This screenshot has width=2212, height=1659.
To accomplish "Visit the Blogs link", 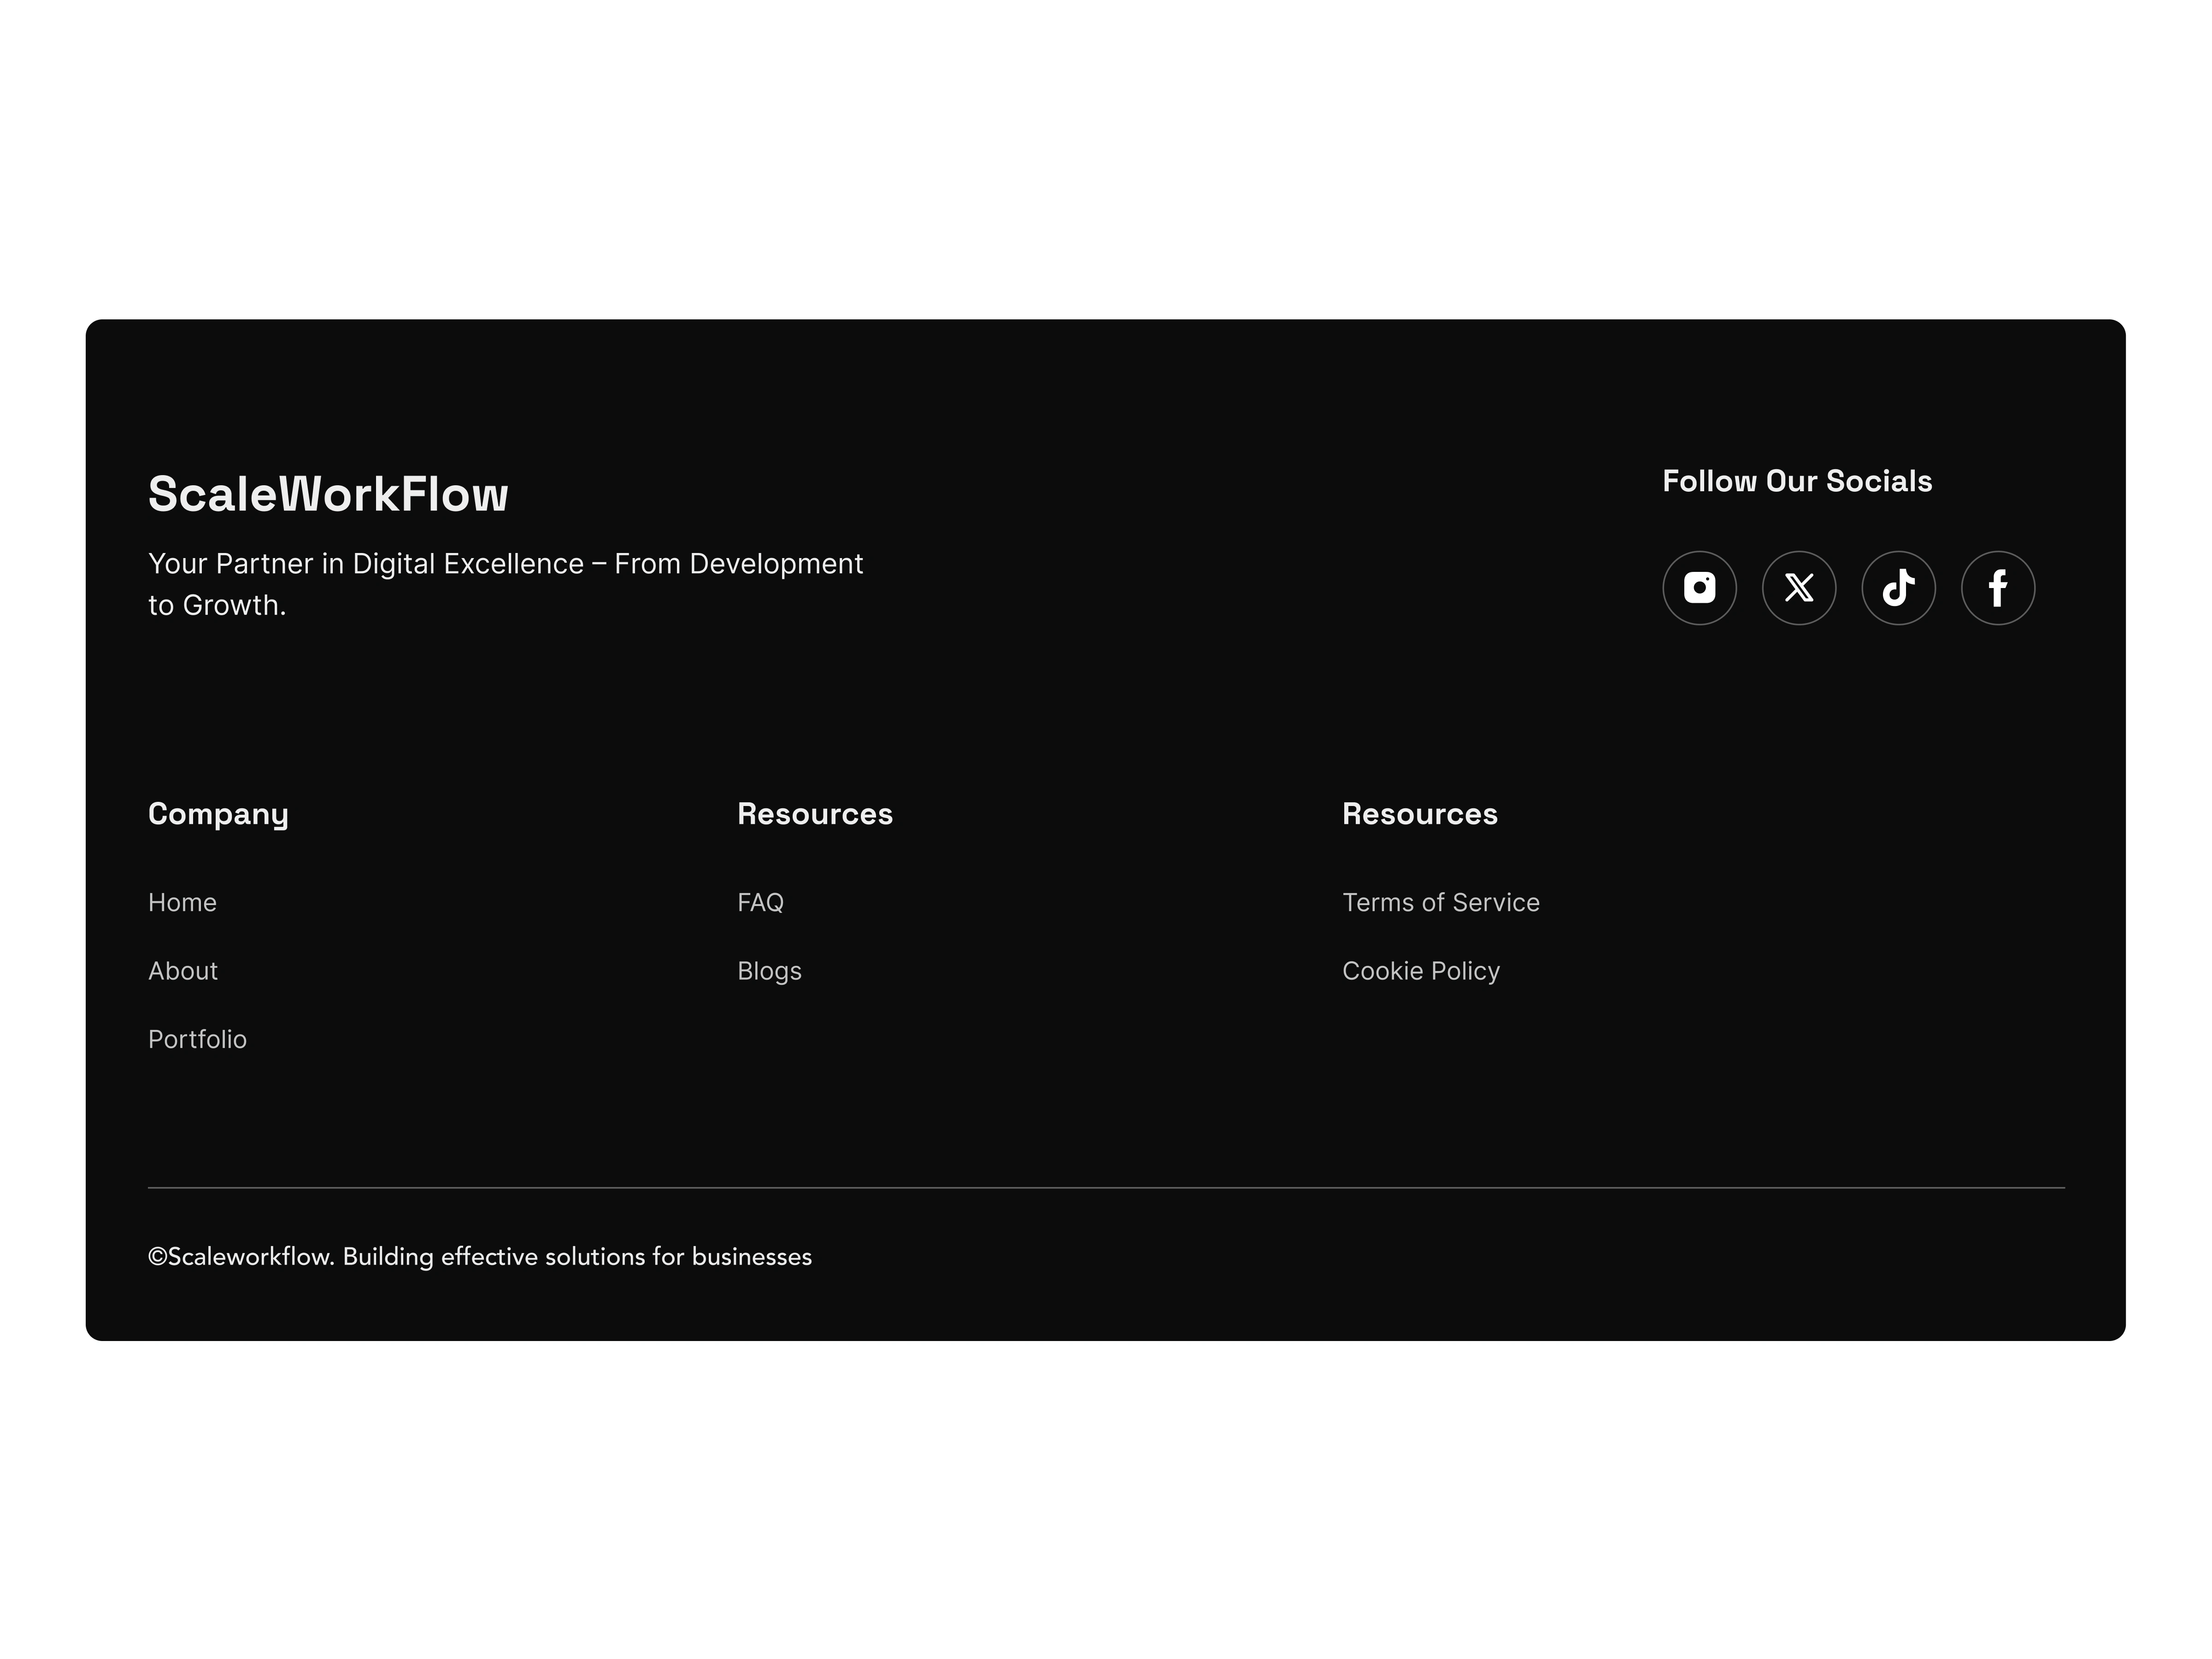I will coord(769,971).
